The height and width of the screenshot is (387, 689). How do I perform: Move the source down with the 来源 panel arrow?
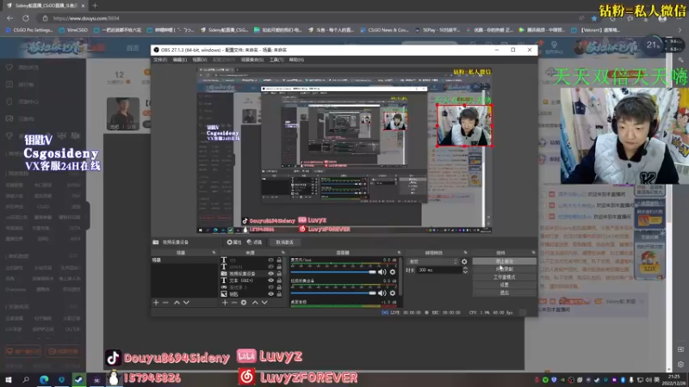[x=264, y=303]
